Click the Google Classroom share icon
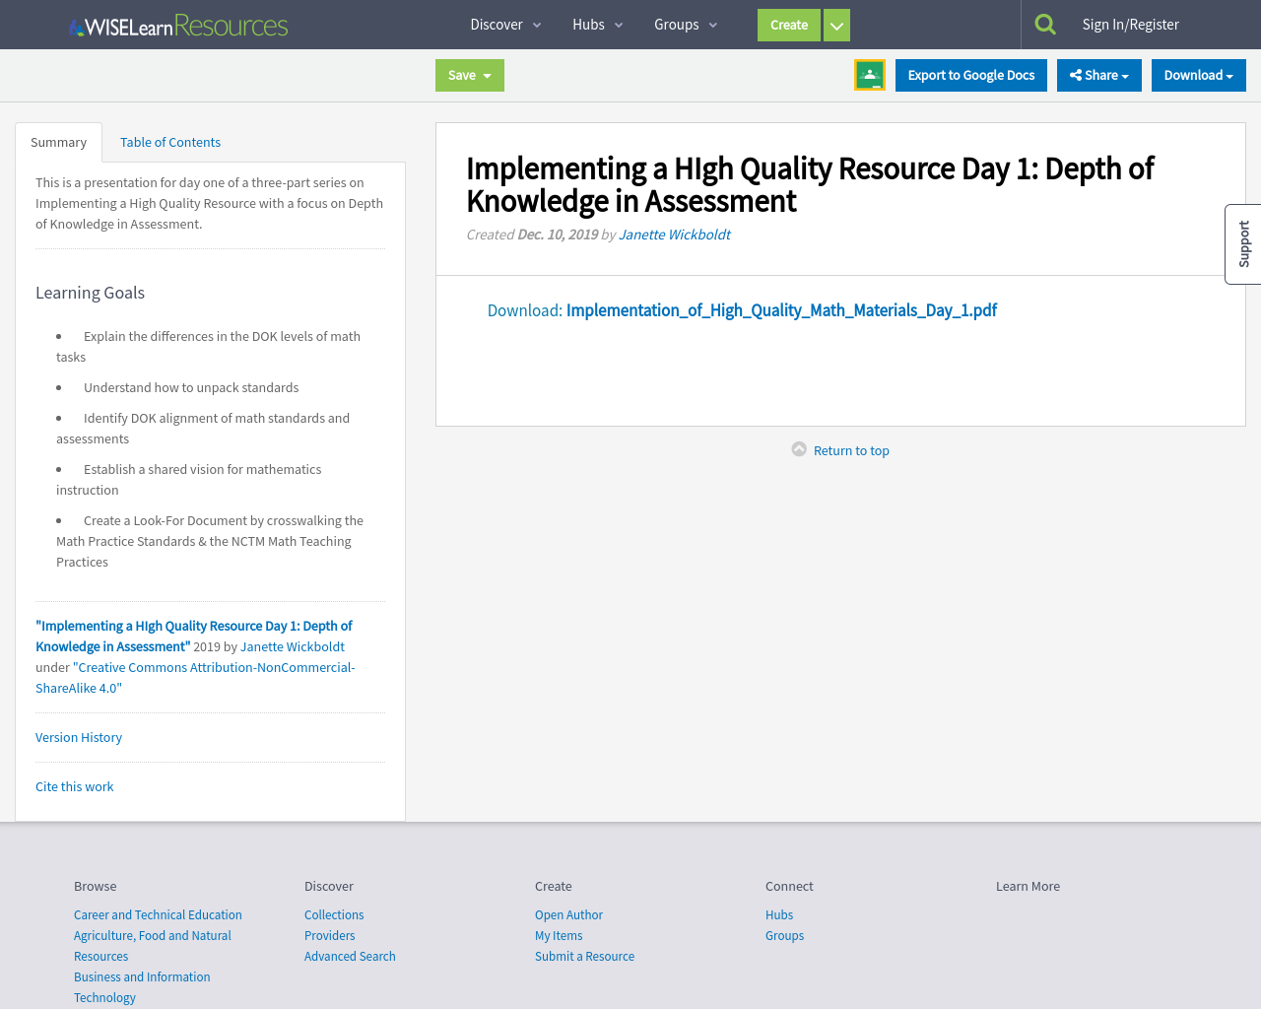Image resolution: width=1261 pixels, height=1009 pixels. coord(869,75)
